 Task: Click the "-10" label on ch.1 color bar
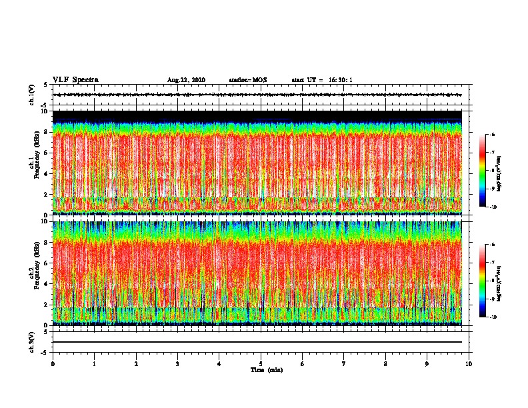(x=493, y=207)
